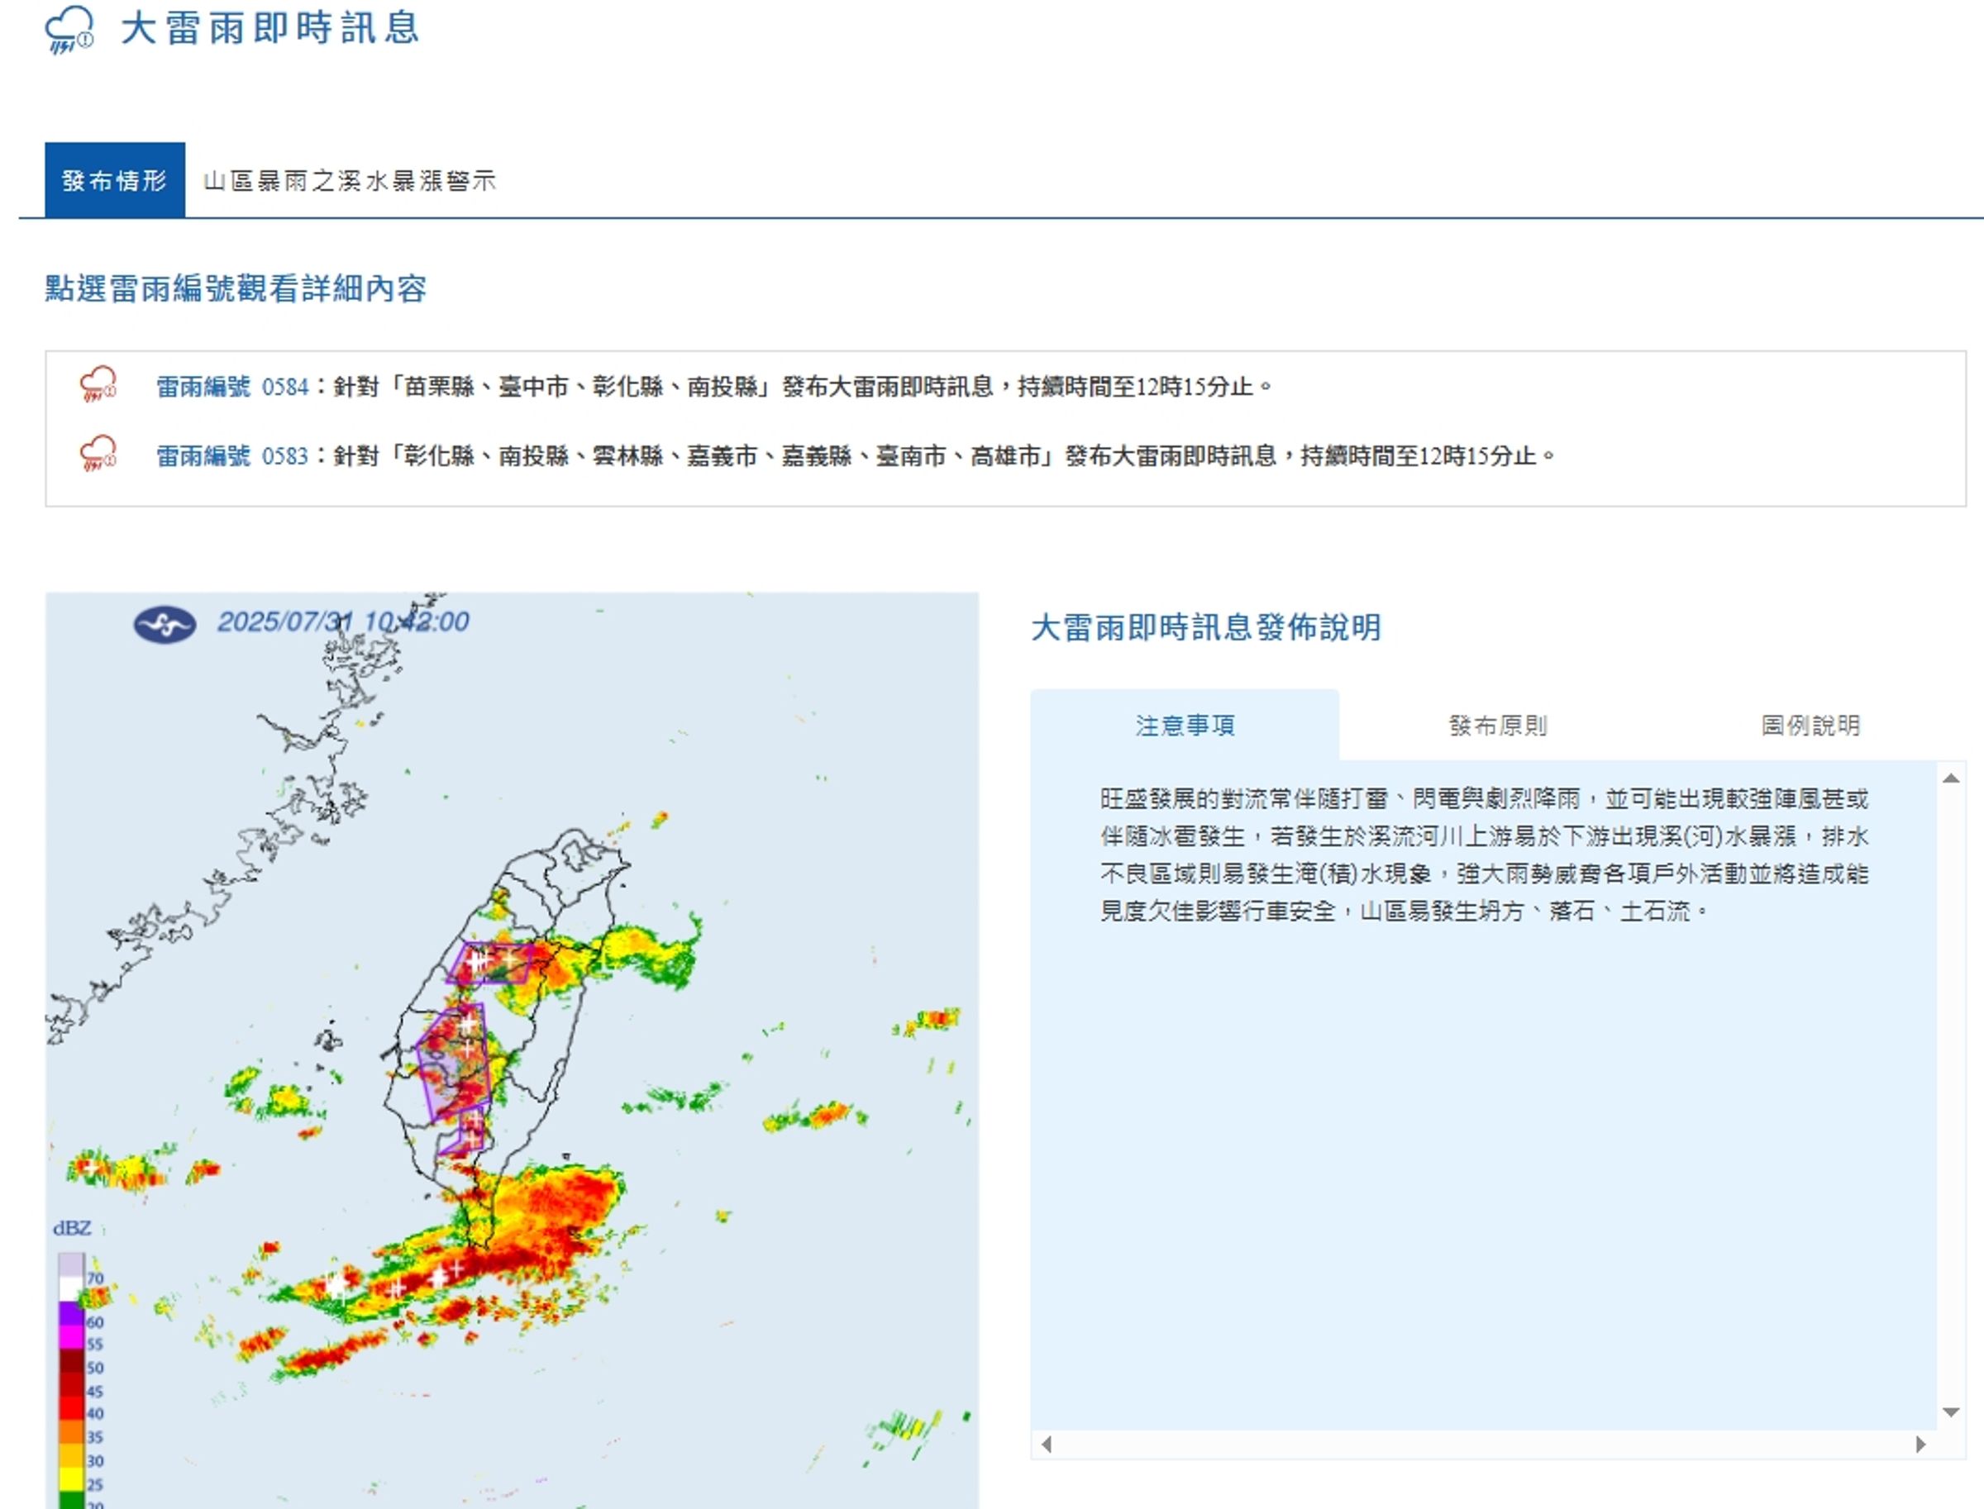Click the large central purple warning polygon on the map
Viewport: 1984px width, 1509px height.
click(455, 1062)
